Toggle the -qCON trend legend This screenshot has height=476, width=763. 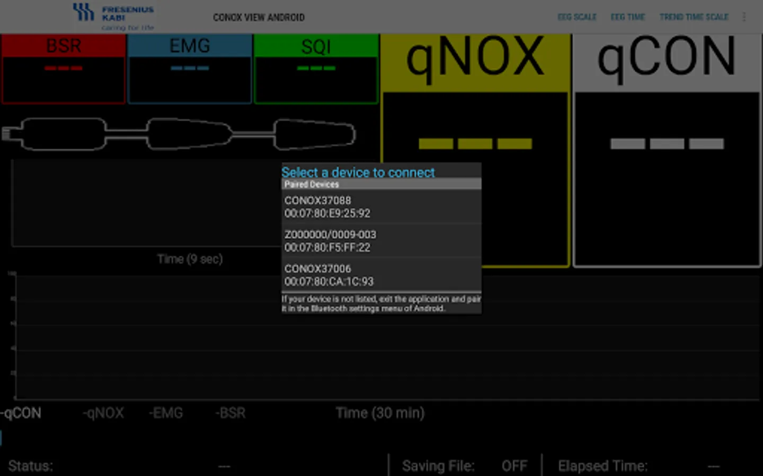point(21,413)
